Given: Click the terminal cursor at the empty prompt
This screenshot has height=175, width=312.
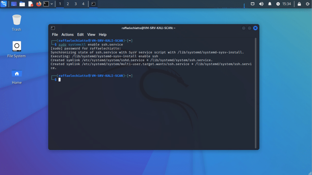Looking at the screenshot, I should point(59,79).
